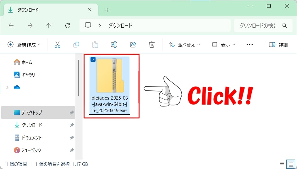Uncheck the pleiades file checkbox
The image size is (297, 169).
coord(93,59)
